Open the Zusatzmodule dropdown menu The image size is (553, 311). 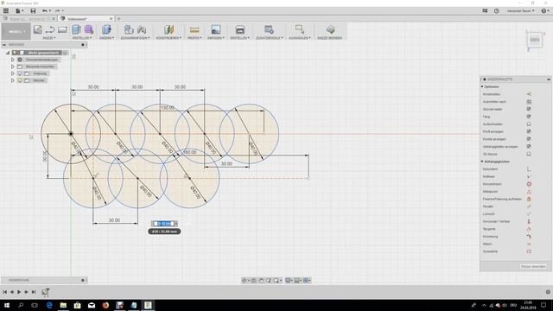(x=269, y=38)
